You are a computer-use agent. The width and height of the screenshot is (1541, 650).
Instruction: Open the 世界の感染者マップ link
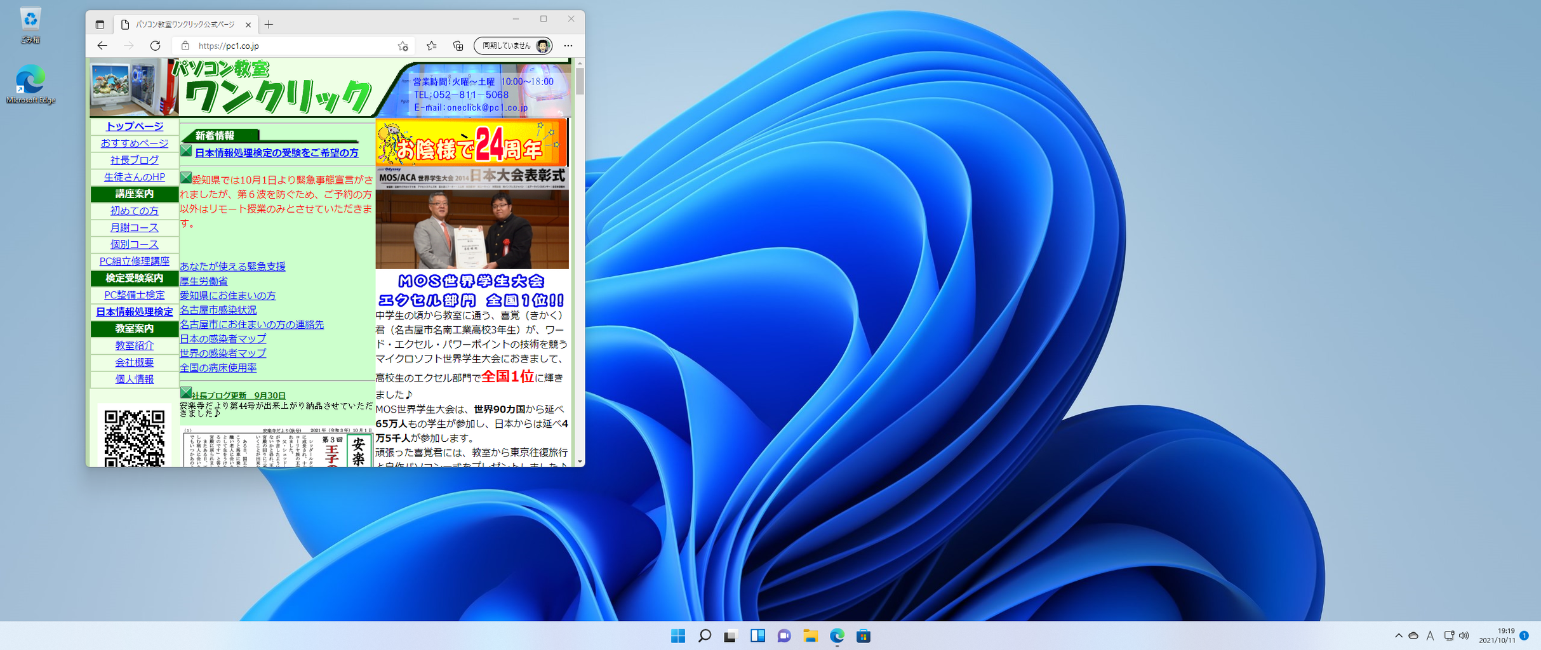223,353
